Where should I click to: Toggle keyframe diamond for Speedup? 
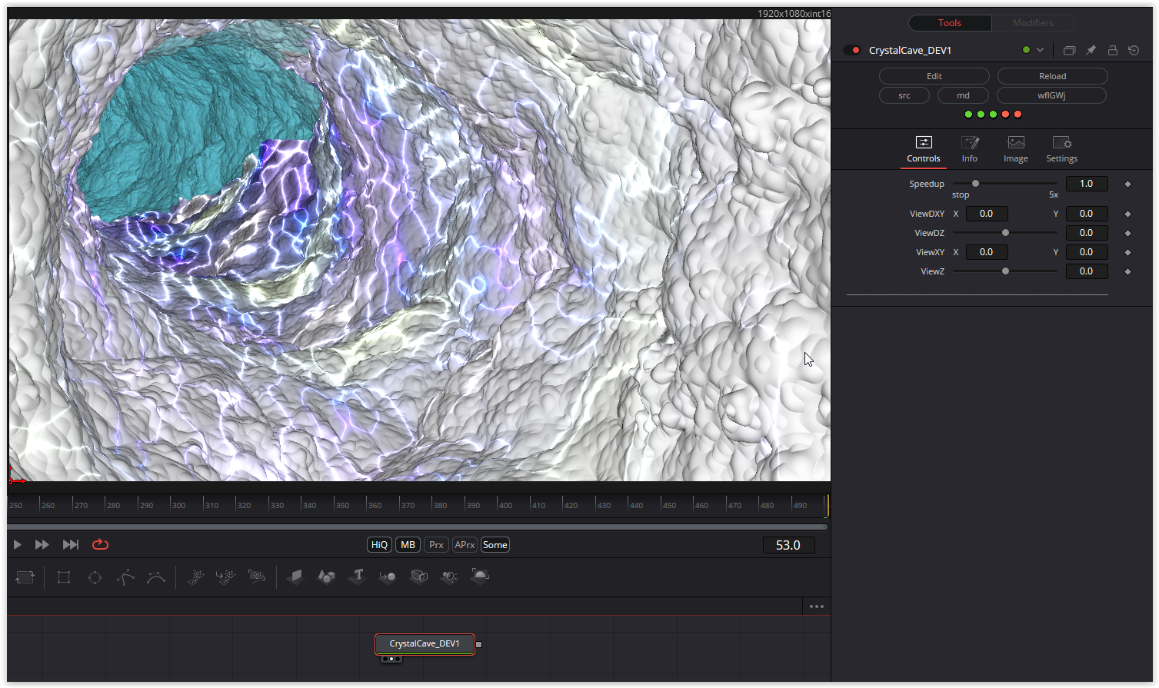1127,184
